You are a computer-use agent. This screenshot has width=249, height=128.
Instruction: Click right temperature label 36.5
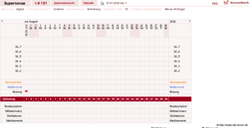tap(177, 56)
